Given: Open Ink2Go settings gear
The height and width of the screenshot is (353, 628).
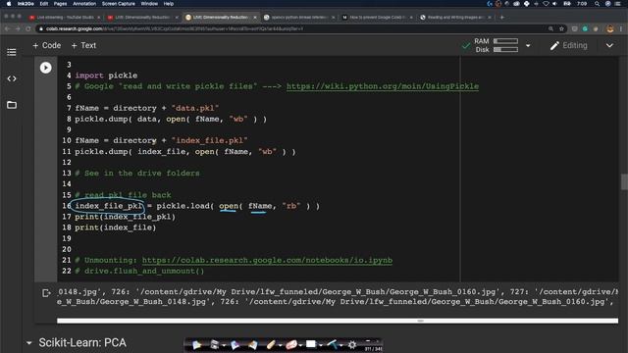Looking at the screenshot, I should (x=352, y=344).
